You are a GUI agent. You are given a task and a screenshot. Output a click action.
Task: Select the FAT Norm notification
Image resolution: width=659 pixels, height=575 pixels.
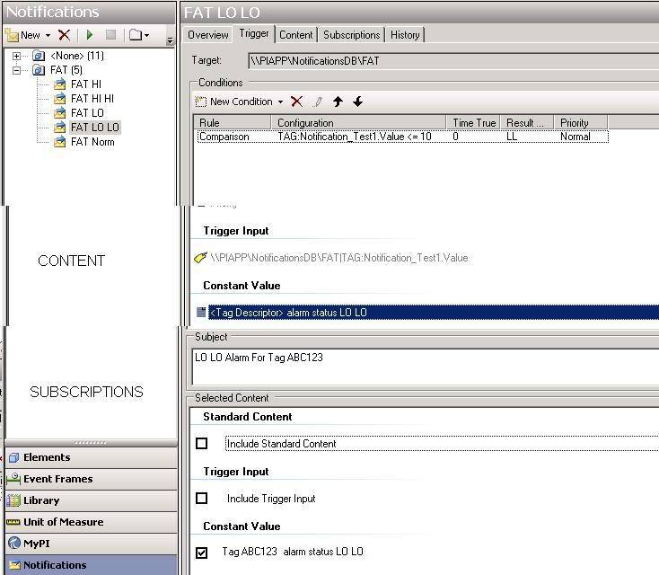pyautogui.click(x=92, y=142)
